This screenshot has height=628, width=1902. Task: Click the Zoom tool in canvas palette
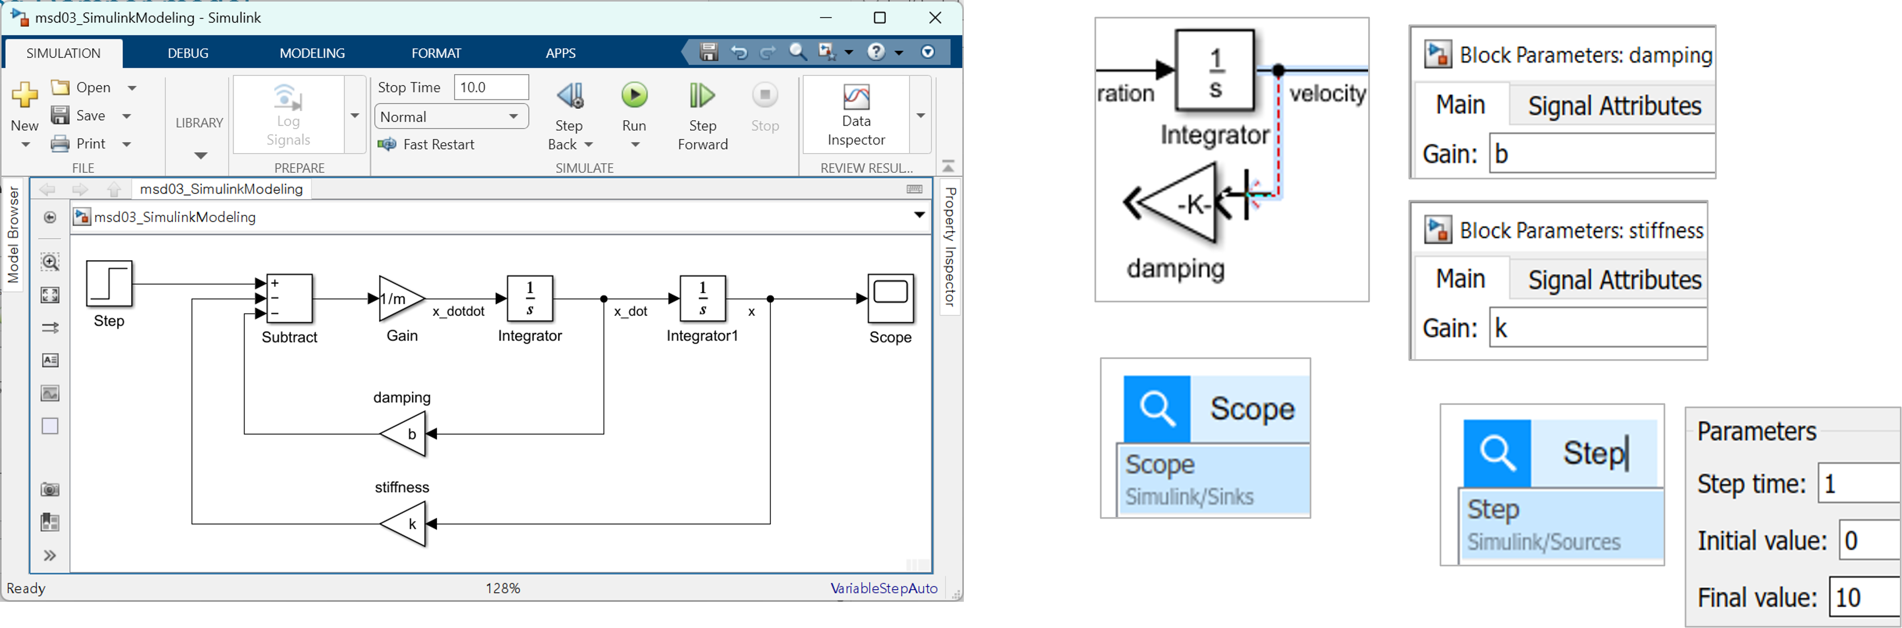[x=50, y=262]
